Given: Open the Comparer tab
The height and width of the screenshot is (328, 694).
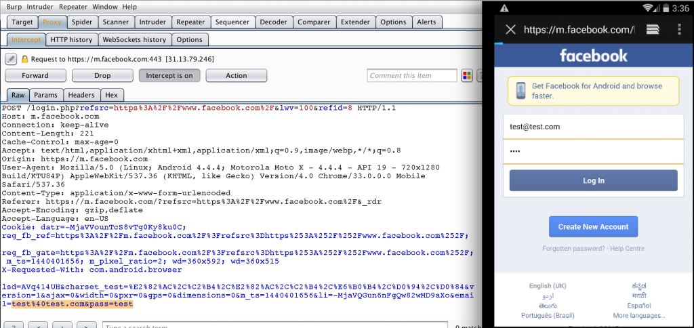Looking at the screenshot, I should (314, 22).
